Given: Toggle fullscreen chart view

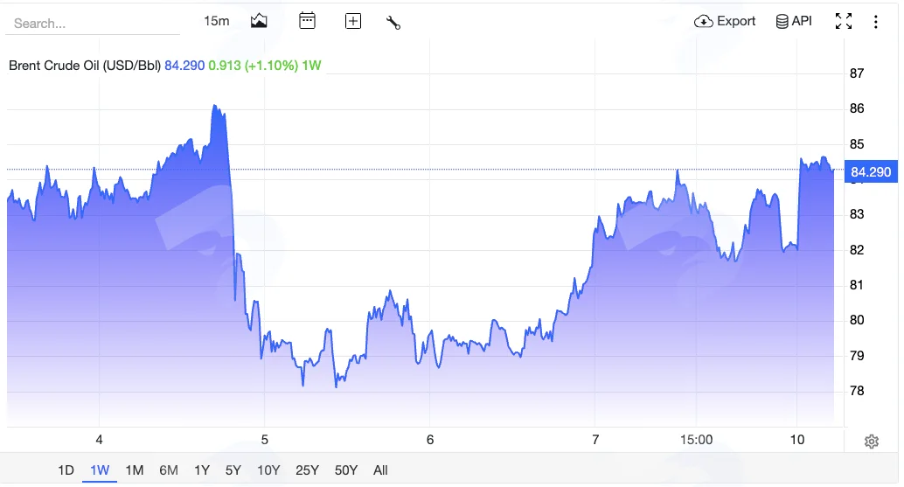Looking at the screenshot, I should coord(844,21).
